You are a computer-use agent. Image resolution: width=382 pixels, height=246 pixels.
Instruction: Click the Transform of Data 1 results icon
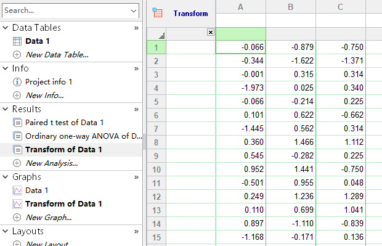click(17, 149)
